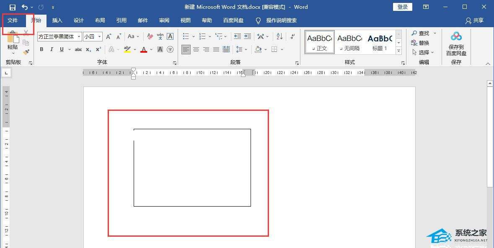Save document to Baidu Netdisk
494x248 pixels.
[x=456, y=44]
